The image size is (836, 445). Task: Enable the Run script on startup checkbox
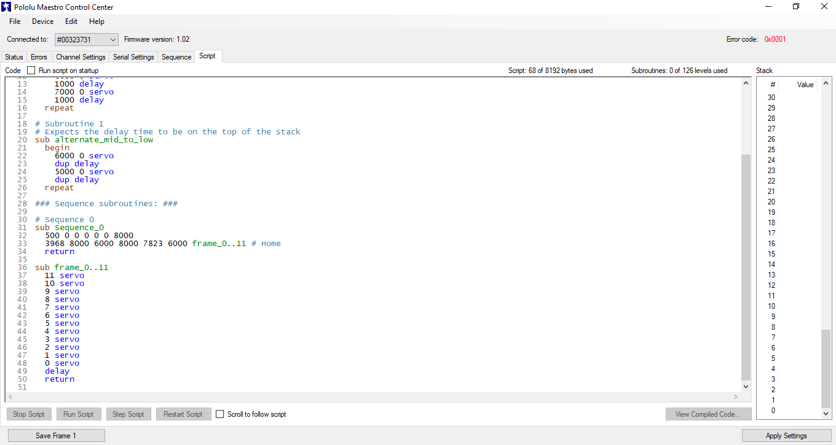coord(31,70)
